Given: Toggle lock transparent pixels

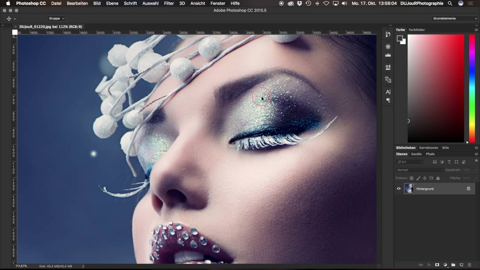Looking at the screenshot, I should coord(411,178).
